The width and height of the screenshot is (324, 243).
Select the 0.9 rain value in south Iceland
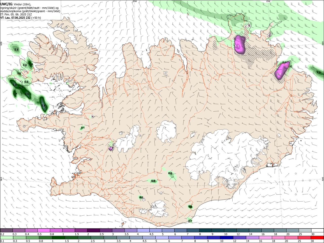coord(153,181)
